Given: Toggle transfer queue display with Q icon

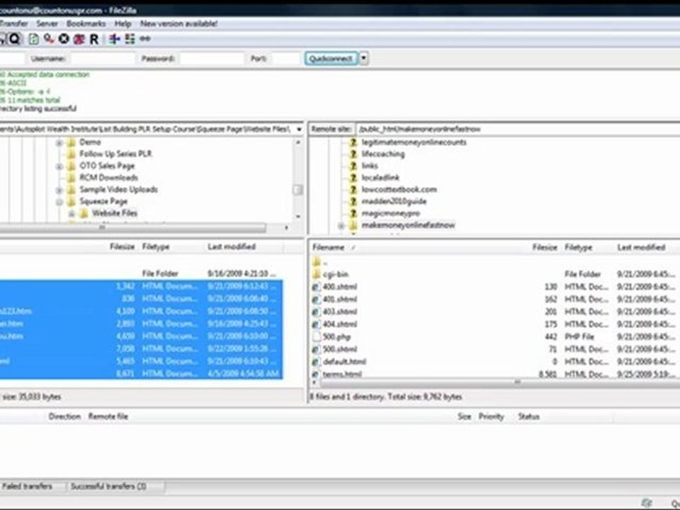Looking at the screenshot, I should tap(14, 39).
